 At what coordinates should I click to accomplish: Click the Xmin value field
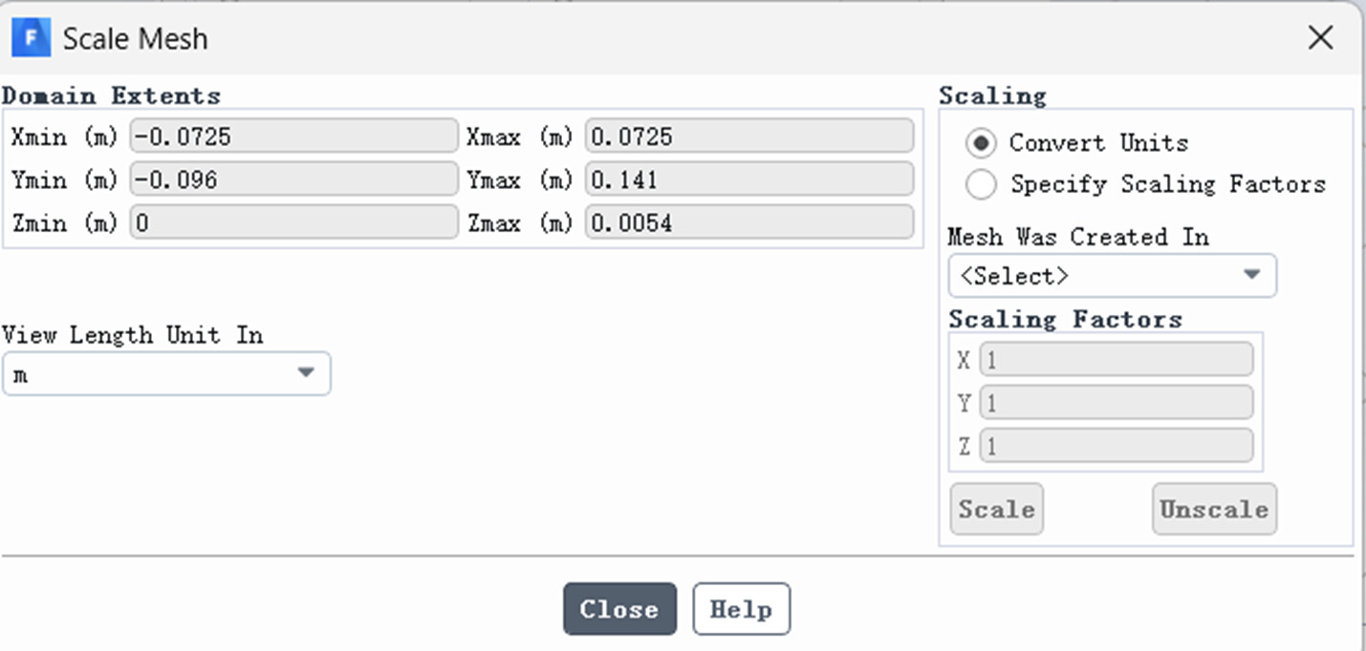click(x=294, y=136)
